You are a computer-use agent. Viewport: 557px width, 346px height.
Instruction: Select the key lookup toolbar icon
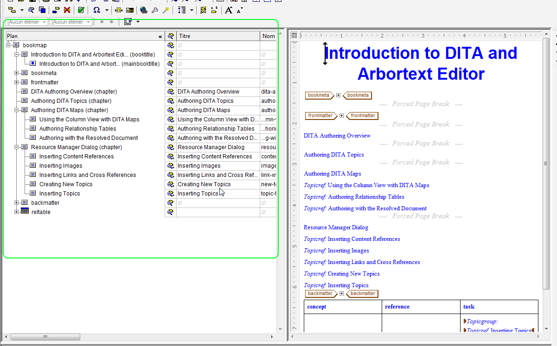pyautogui.click(x=155, y=10)
